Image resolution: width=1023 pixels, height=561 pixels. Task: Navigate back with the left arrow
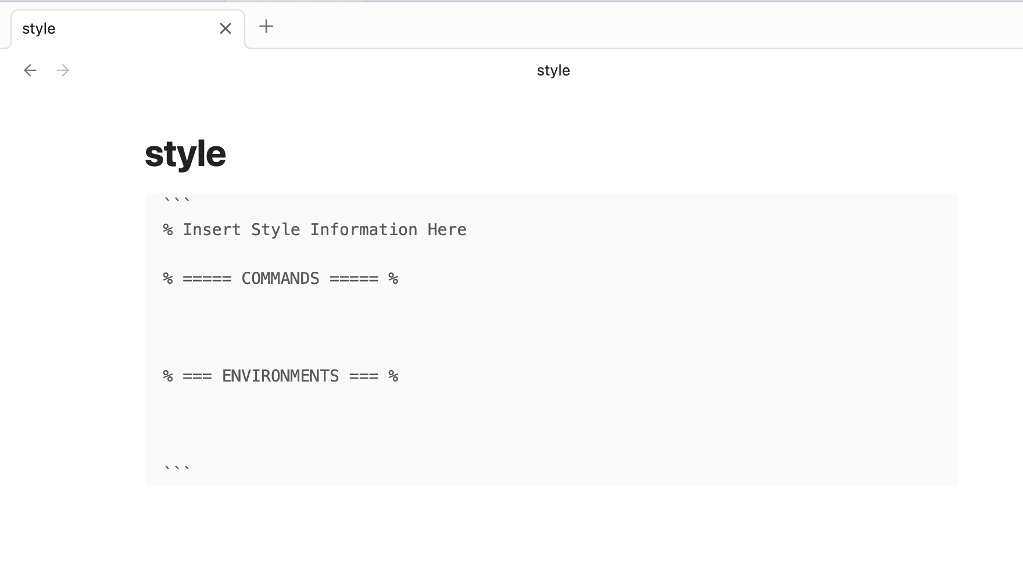pos(30,70)
